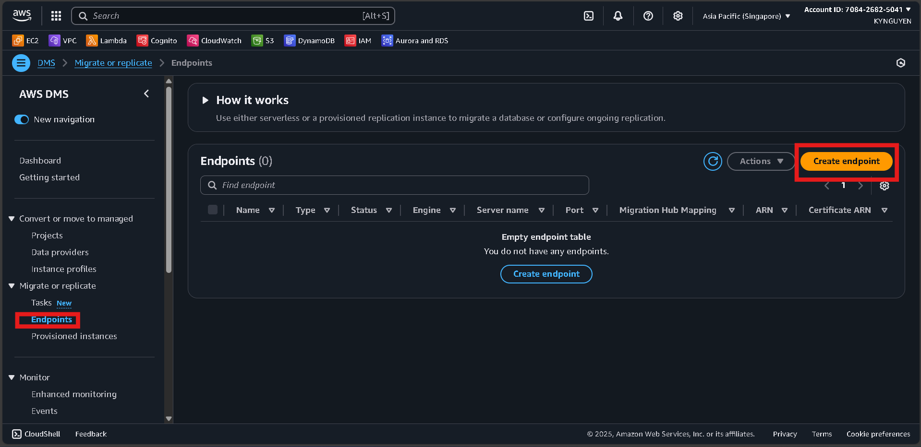Image resolution: width=921 pixels, height=447 pixels.
Task: Toggle the New navigation switch
Action: click(x=22, y=119)
